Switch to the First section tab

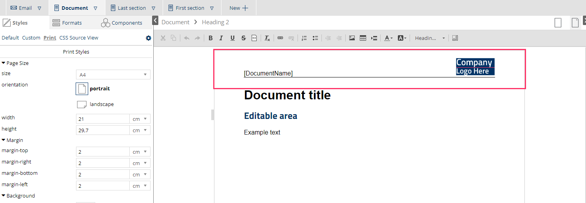click(190, 8)
